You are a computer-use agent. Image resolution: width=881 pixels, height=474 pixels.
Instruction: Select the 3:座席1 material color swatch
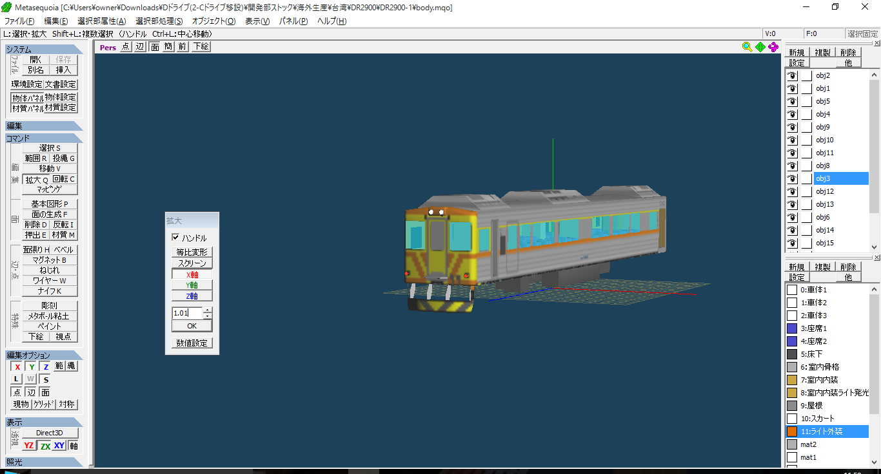point(792,328)
